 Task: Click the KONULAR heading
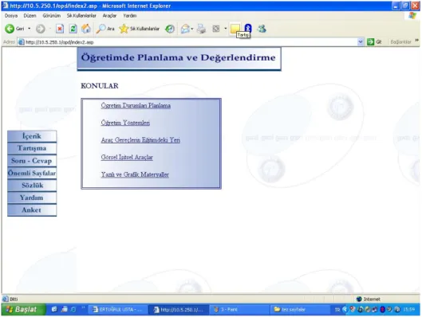click(x=100, y=86)
